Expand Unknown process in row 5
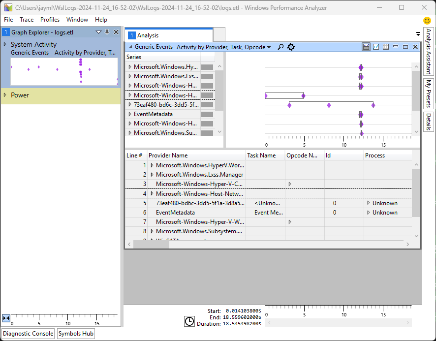 tap(369, 203)
